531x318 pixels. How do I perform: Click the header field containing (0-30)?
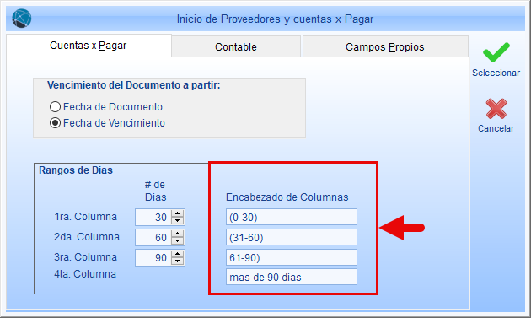292,217
